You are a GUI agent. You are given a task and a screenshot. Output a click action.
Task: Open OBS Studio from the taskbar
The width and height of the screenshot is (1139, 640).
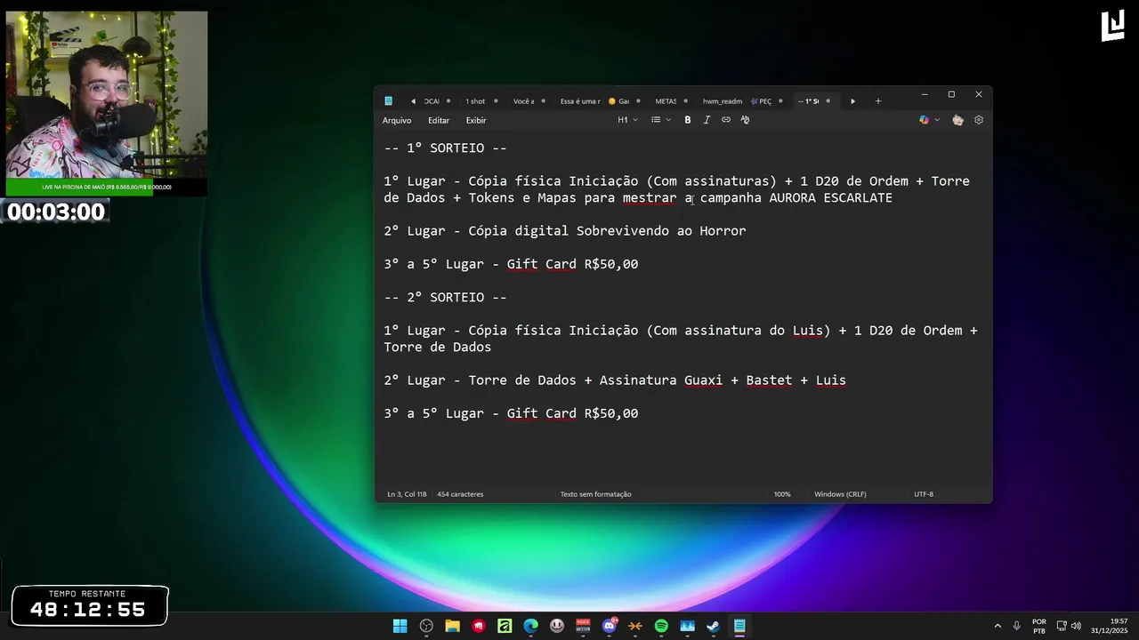(426, 626)
